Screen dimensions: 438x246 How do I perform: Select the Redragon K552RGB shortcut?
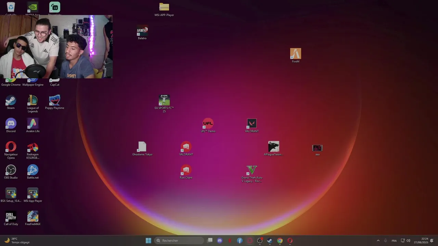click(x=33, y=150)
